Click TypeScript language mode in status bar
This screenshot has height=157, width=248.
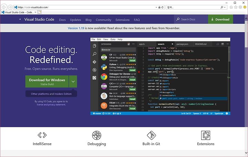point(219,113)
